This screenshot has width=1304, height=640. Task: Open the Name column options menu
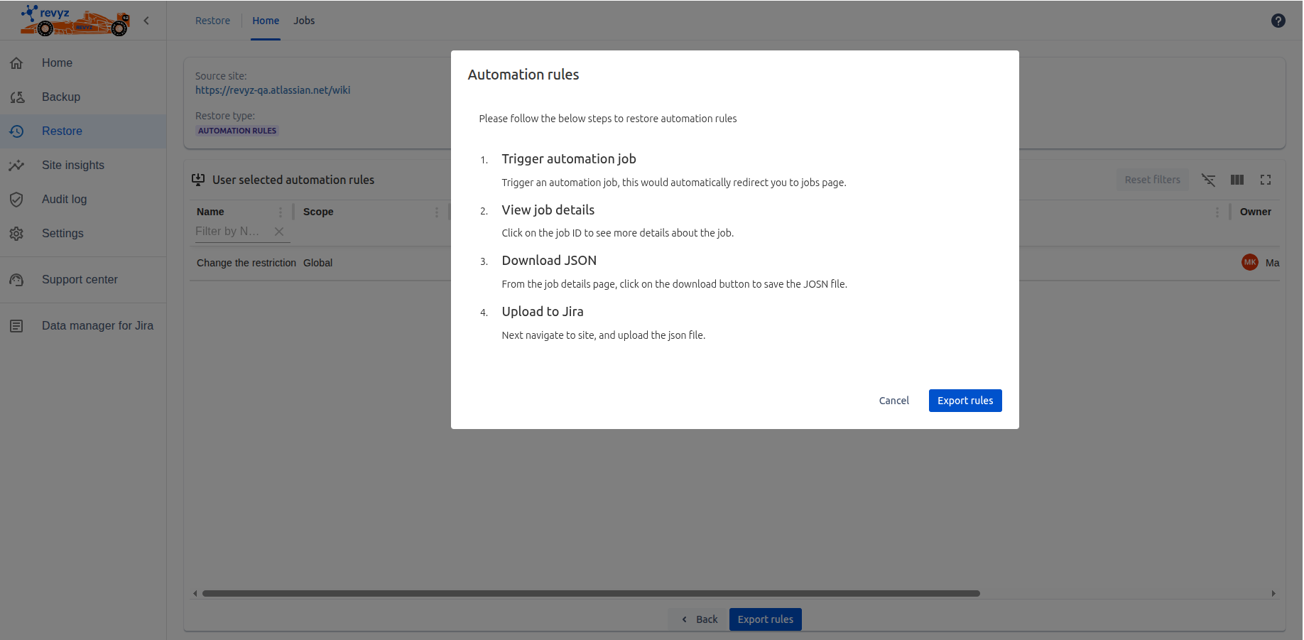click(281, 212)
